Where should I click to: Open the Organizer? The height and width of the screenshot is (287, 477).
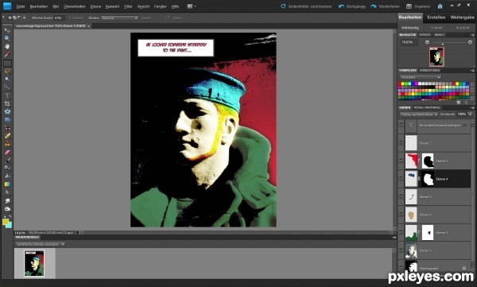[419, 6]
